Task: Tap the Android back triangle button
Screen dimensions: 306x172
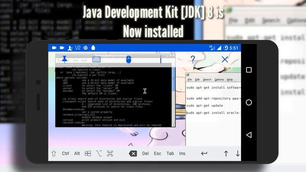Action: (249, 135)
